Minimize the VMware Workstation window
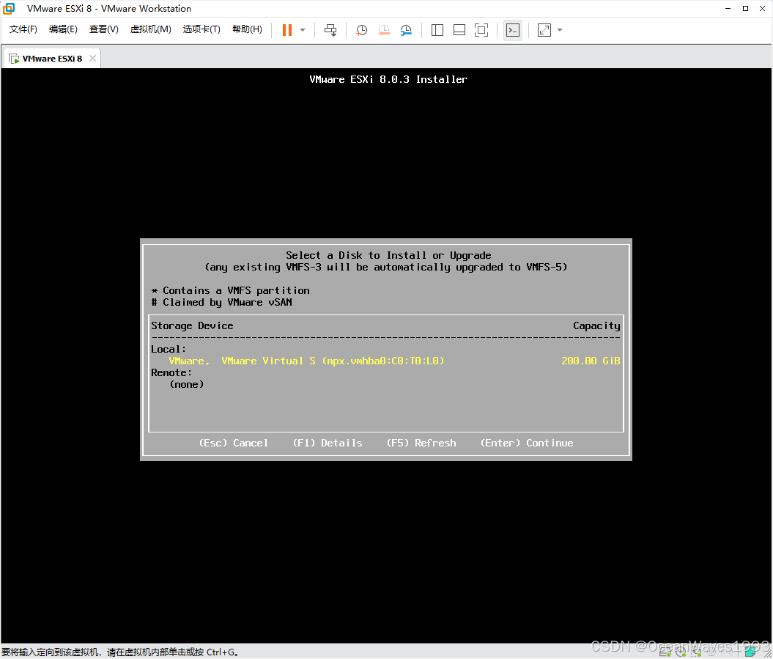The image size is (773, 659). tap(728, 8)
